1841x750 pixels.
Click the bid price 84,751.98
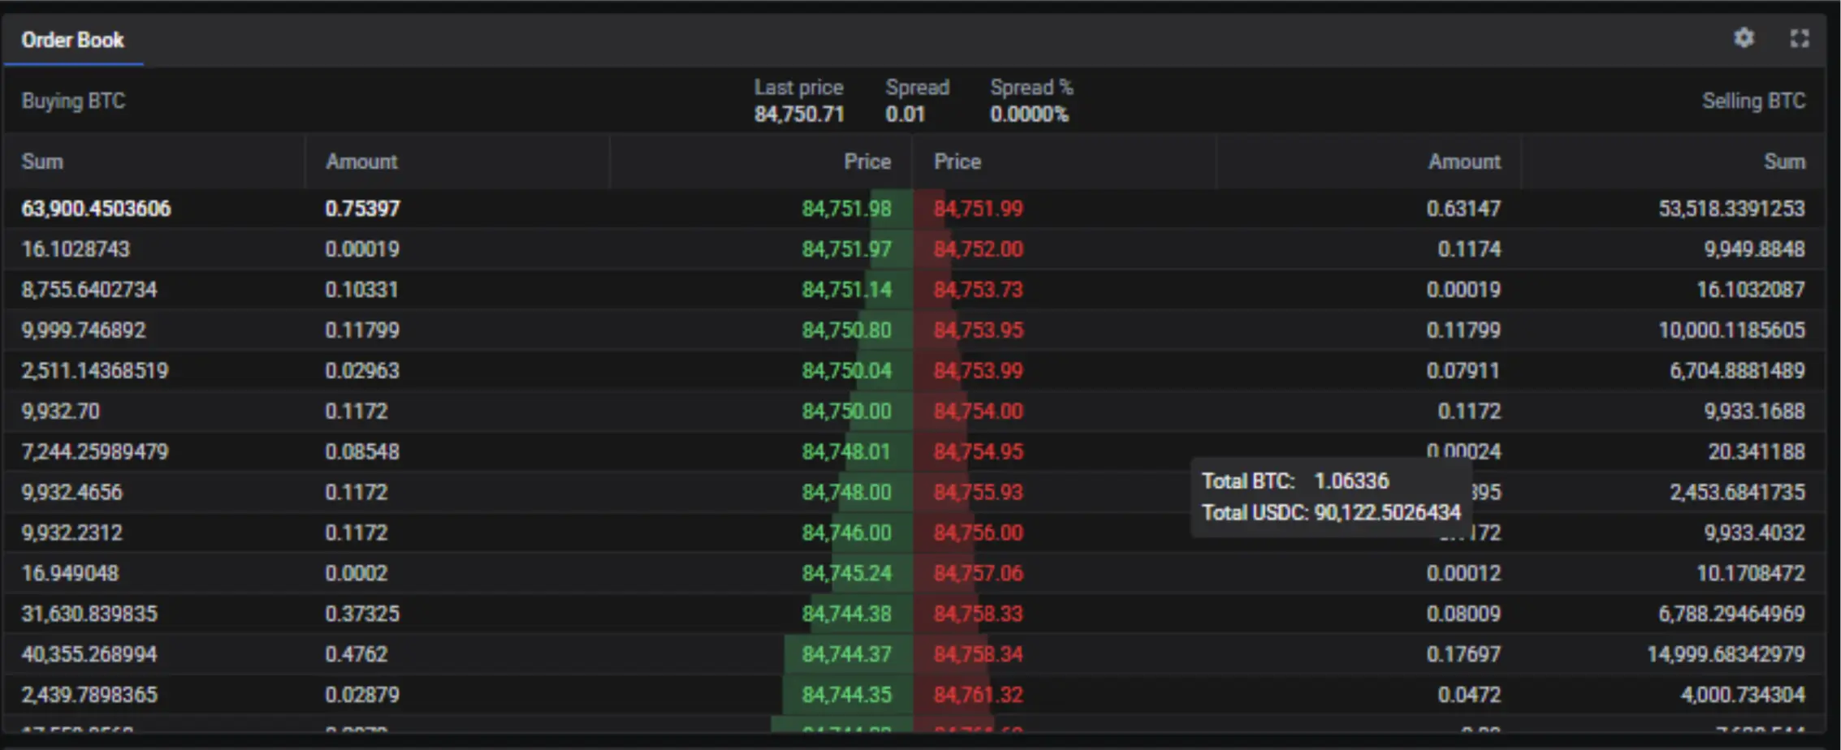pos(846,209)
